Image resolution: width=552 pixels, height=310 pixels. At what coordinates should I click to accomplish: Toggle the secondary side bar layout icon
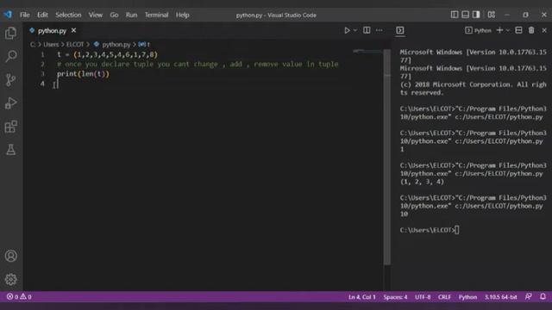(x=476, y=15)
